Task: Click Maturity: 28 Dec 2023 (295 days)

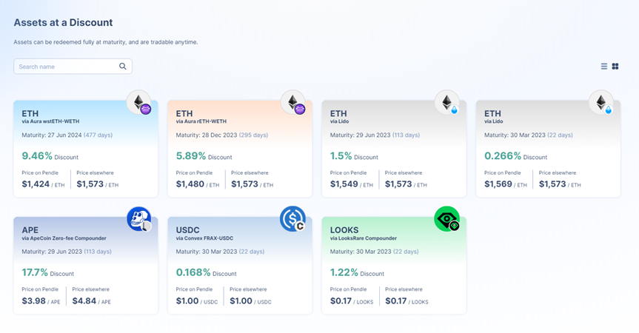Action: point(221,135)
